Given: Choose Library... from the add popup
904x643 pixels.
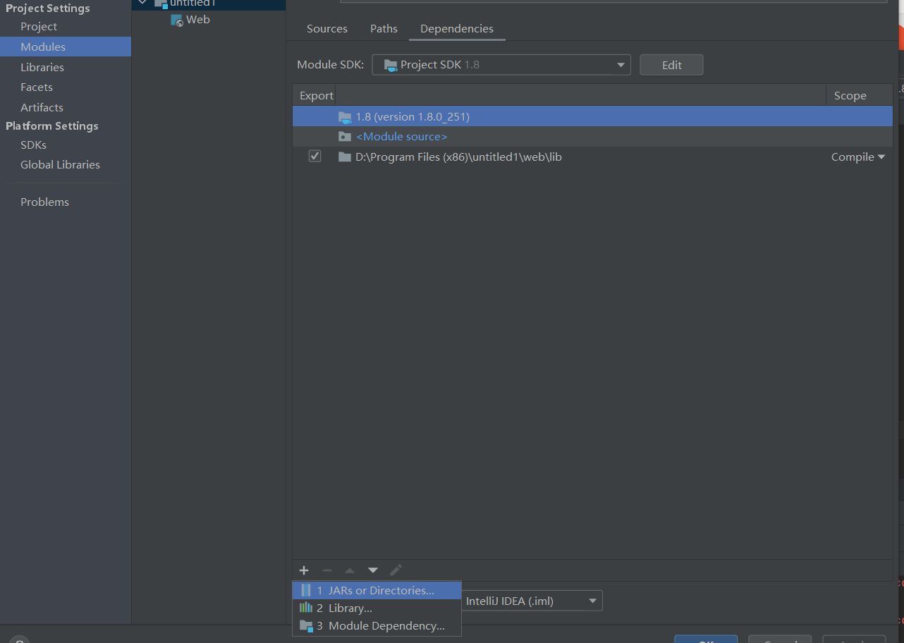Looking at the screenshot, I should (x=377, y=608).
